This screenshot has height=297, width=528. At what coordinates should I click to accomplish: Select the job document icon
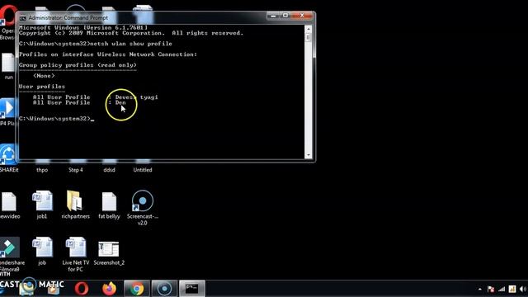(x=42, y=251)
